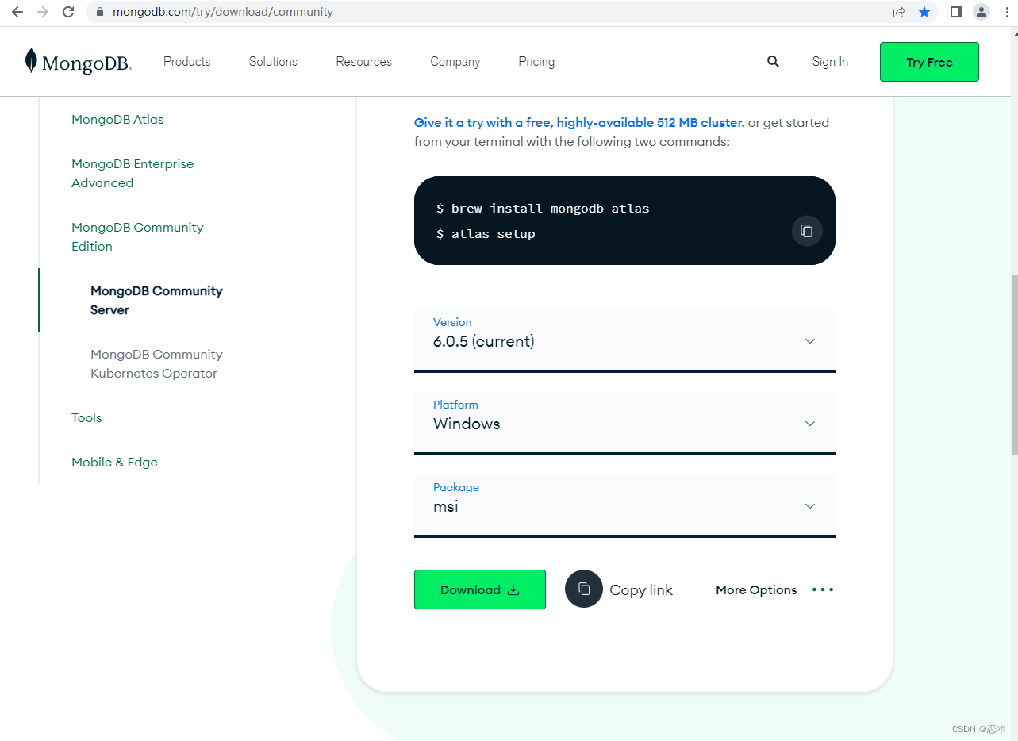The image size is (1018, 741).
Task: Open the browser side panel icon
Action: pos(956,12)
